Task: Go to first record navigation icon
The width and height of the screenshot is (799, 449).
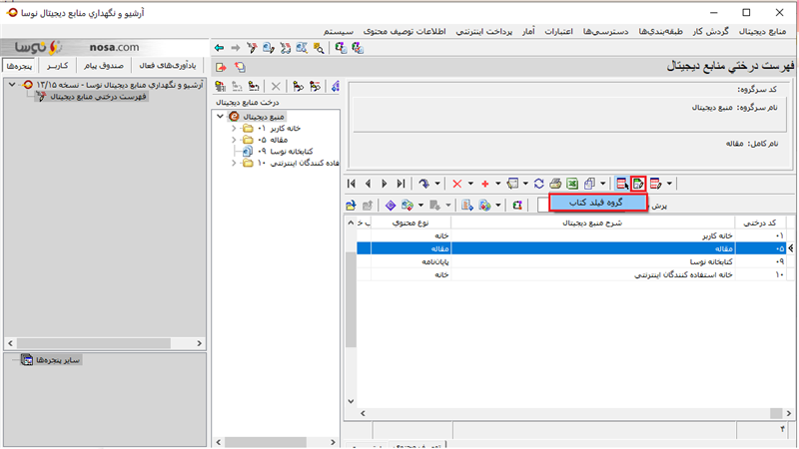Action: [353, 184]
